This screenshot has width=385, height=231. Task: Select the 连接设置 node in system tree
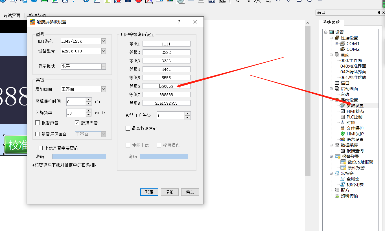pos(349,38)
